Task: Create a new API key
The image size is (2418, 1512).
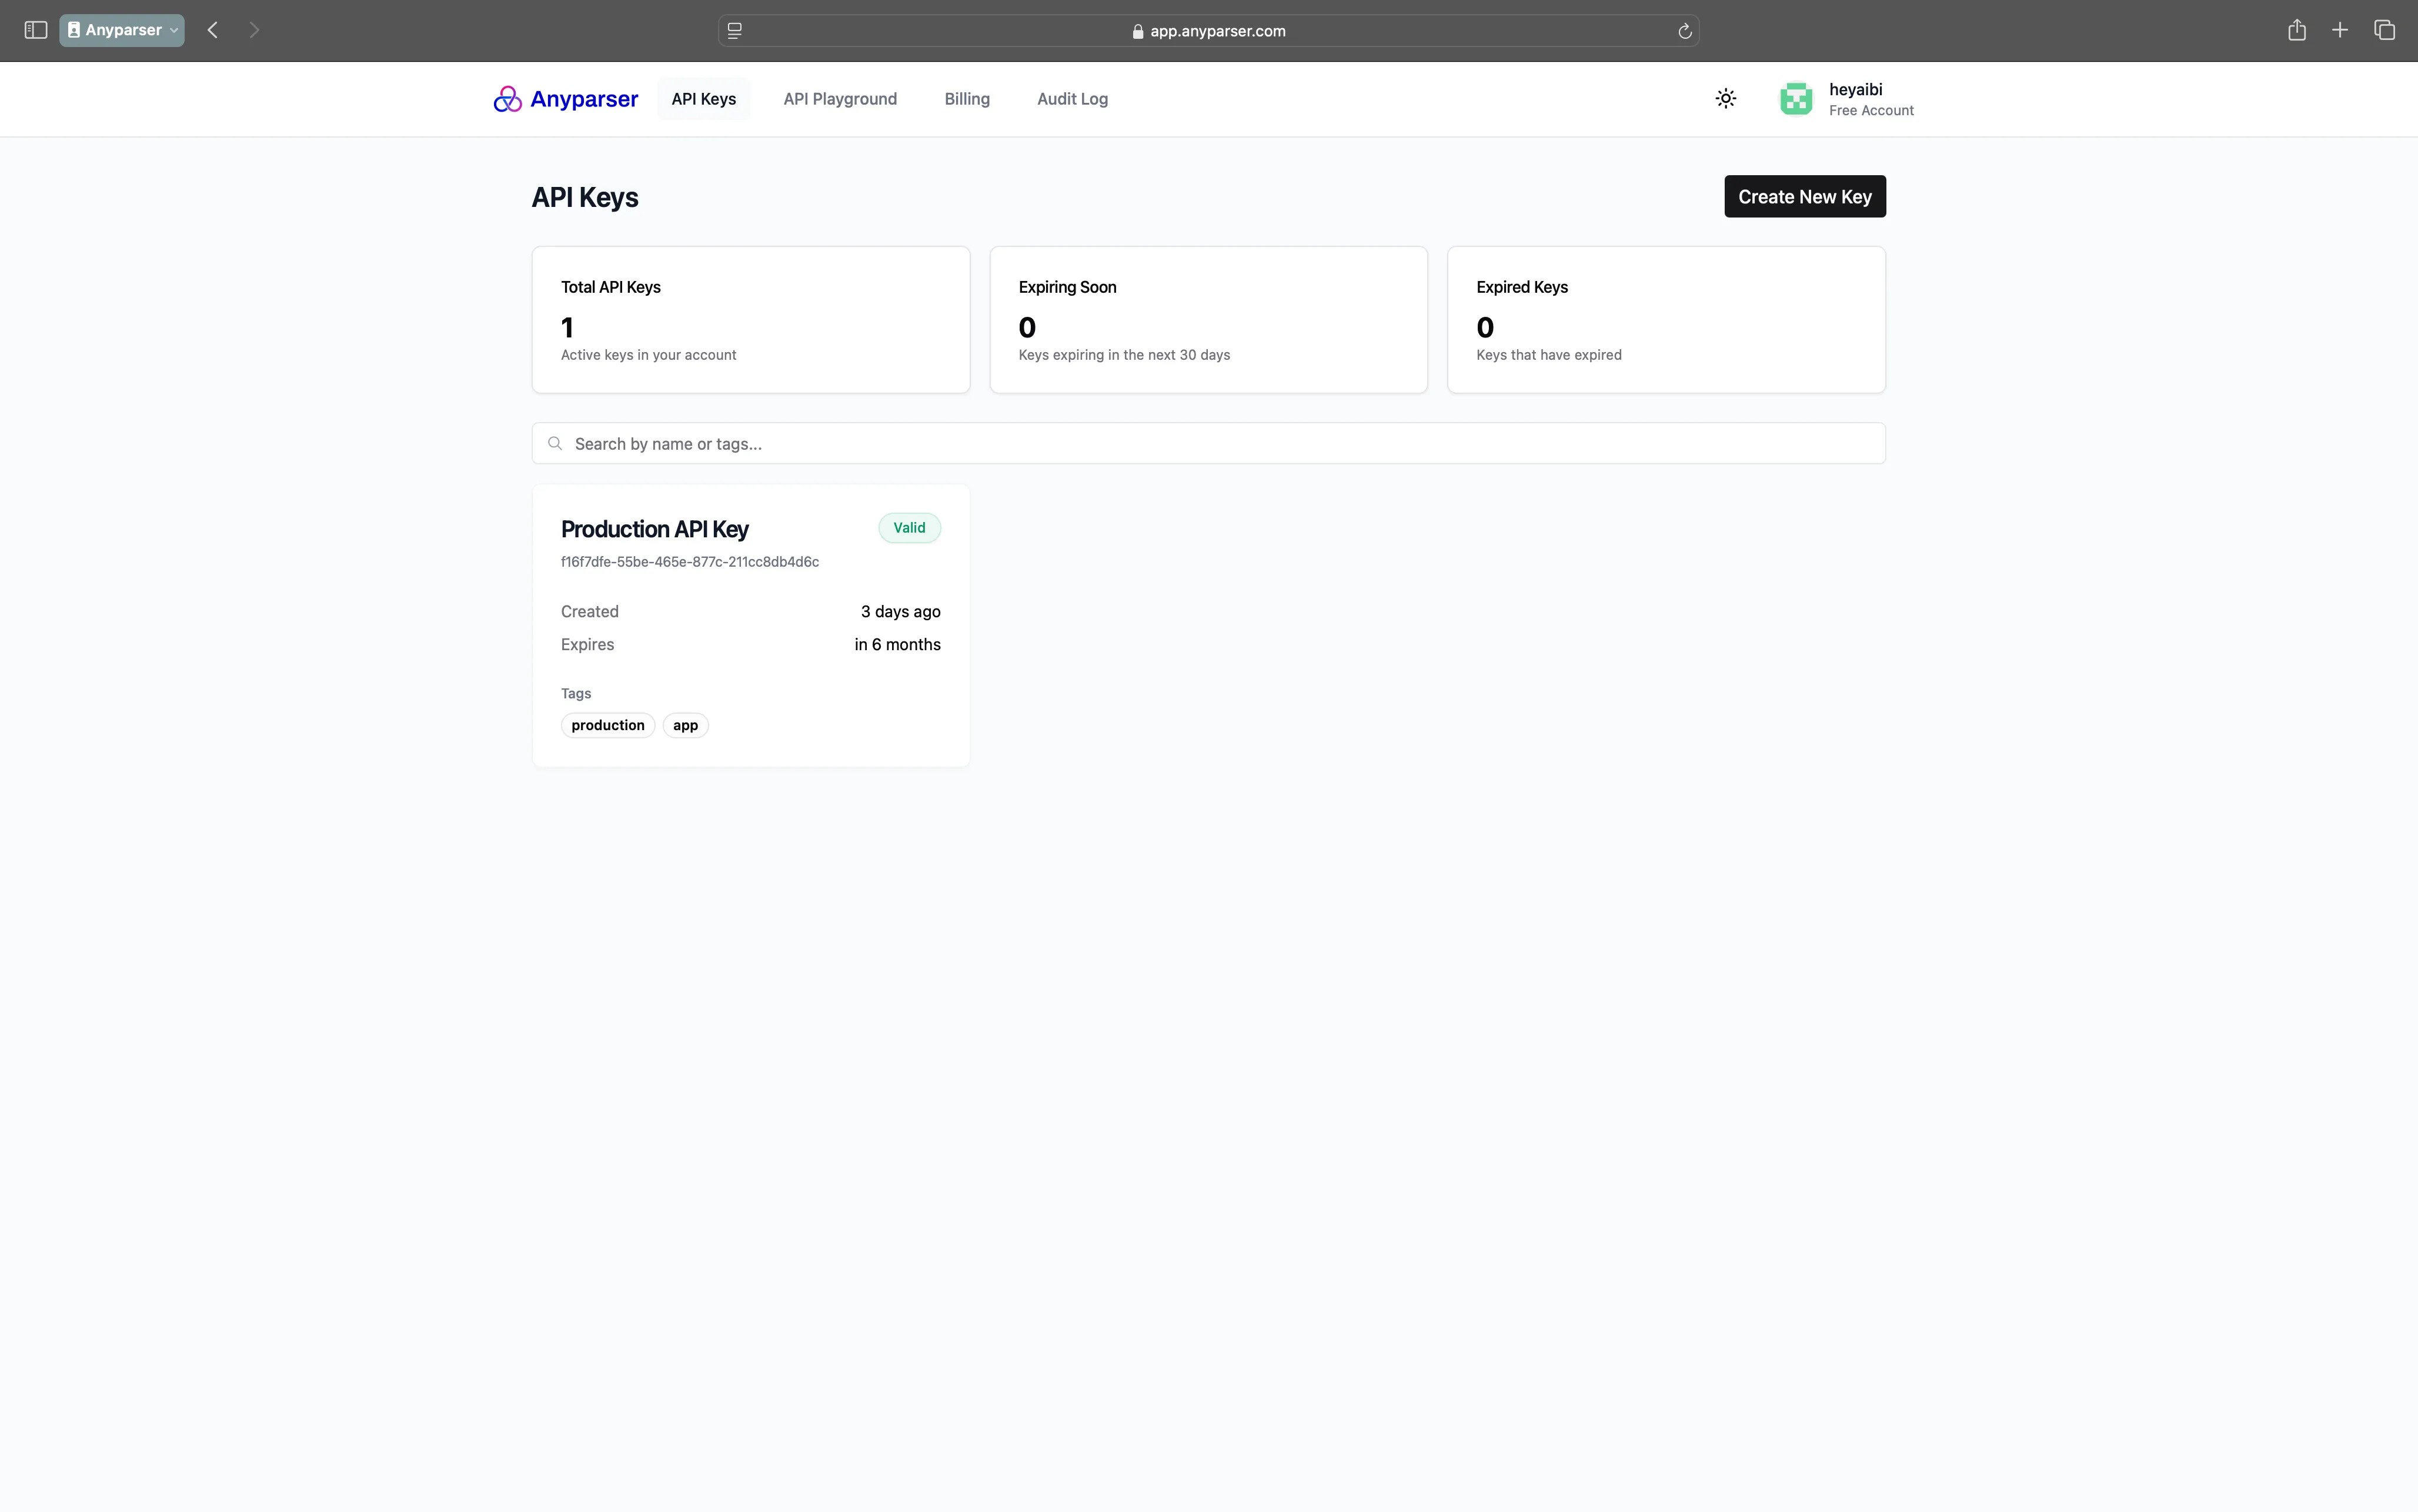Action: tap(1804, 196)
